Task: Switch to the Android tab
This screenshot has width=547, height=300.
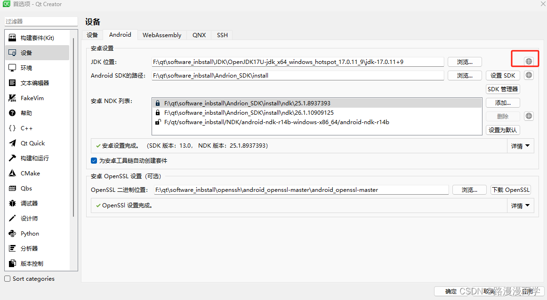Action: click(120, 34)
